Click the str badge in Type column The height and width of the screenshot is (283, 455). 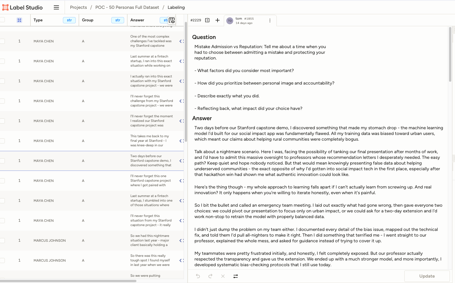(69, 20)
